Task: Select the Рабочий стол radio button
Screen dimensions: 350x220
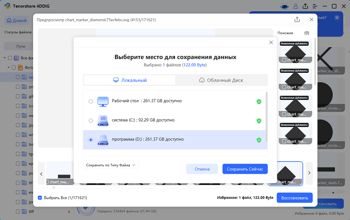Action: [x=91, y=101]
